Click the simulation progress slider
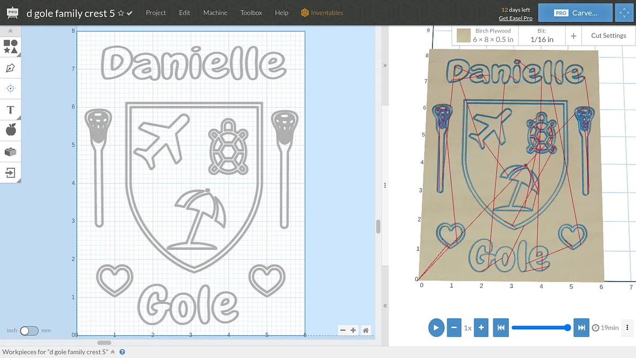This screenshot has width=636, height=358. 541,328
